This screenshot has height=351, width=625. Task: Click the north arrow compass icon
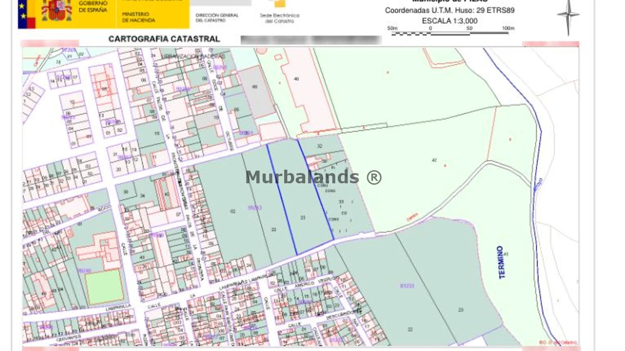point(568,16)
